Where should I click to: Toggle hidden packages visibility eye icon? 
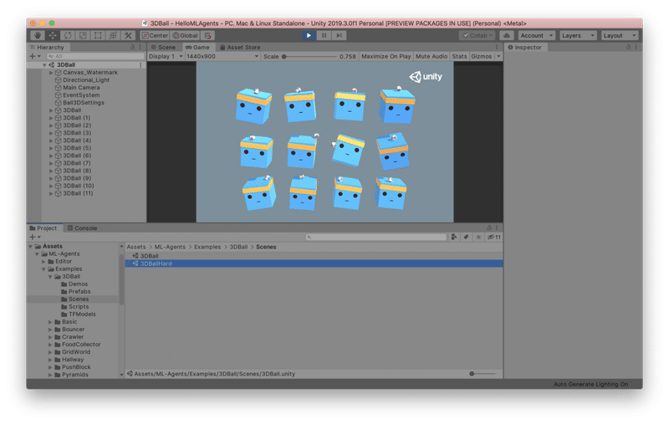(493, 238)
